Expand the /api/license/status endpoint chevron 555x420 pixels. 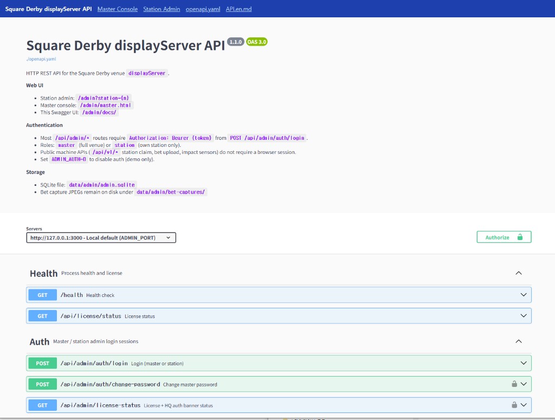pyautogui.click(x=524, y=315)
